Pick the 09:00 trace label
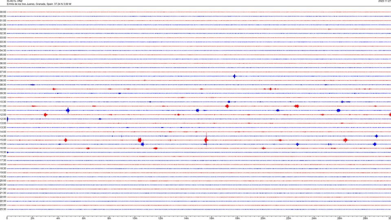This screenshot has width=391, height=220. (x=3, y=89)
